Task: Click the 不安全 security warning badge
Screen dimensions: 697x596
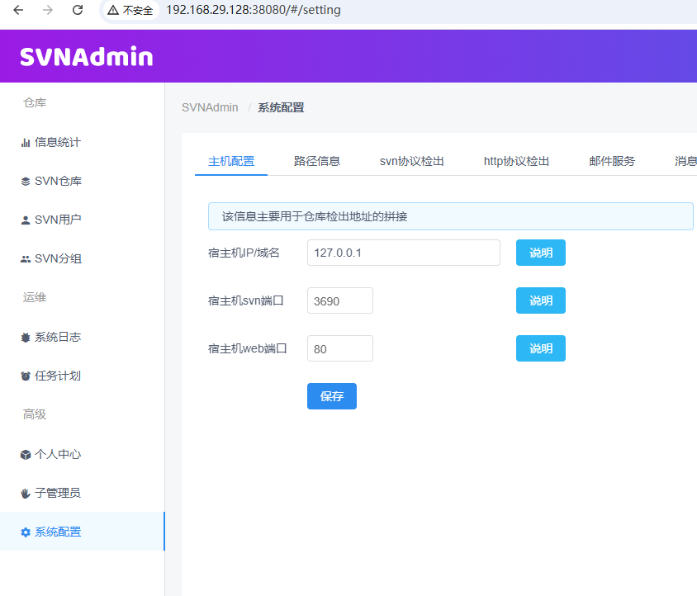Action: tap(130, 10)
